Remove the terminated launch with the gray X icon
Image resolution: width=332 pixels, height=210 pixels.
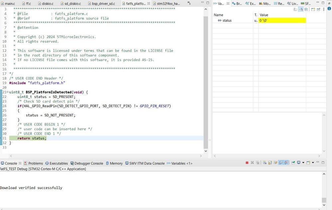tap(252, 162)
